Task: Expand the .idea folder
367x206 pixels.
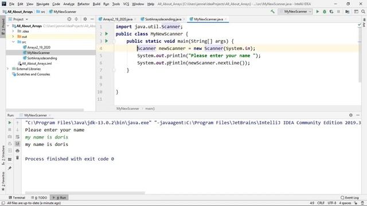Action: click(x=13, y=31)
